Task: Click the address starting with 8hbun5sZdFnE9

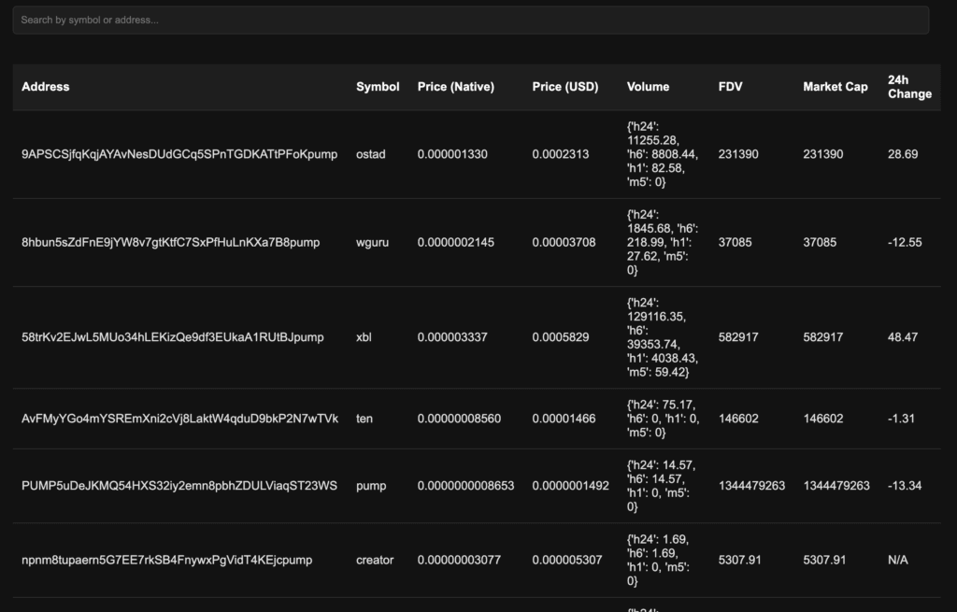Action: (170, 242)
